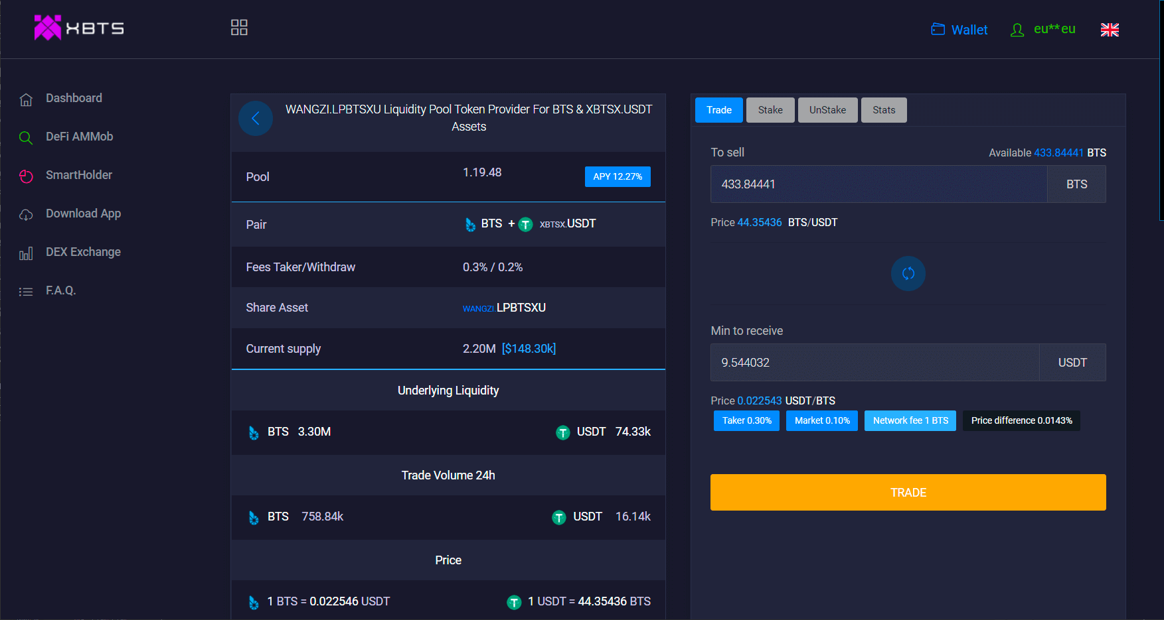Click the Underlying Liquidity heading

(x=448, y=391)
